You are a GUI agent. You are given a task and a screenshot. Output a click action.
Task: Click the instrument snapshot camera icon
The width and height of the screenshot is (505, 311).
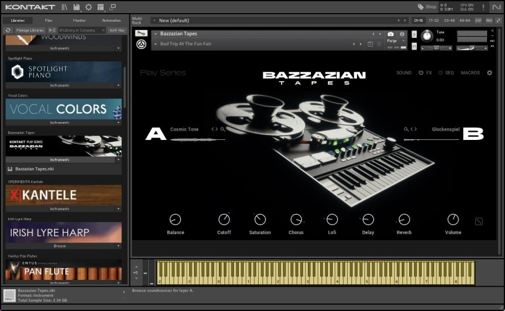391,34
